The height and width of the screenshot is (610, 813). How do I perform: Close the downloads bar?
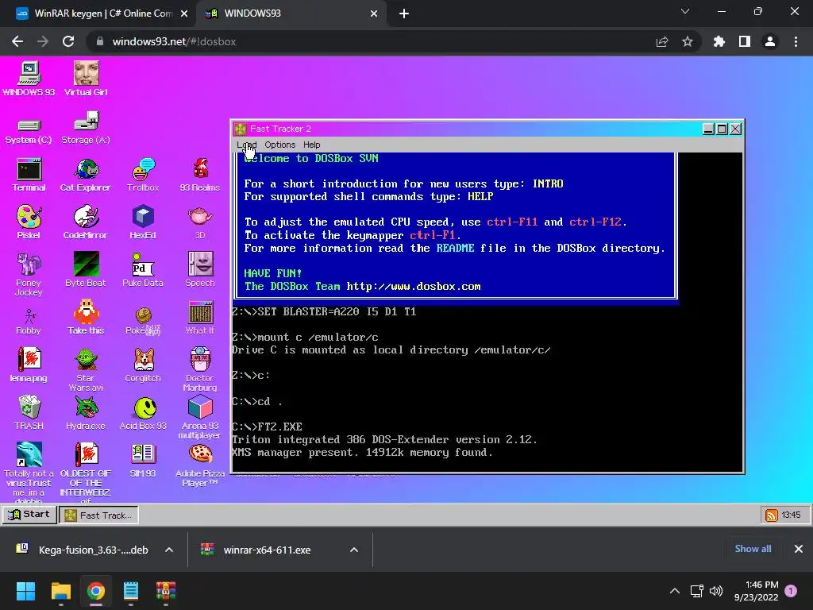(x=799, y=549)
